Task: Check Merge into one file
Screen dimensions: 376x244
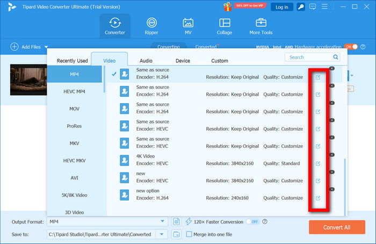Action: coord(189,234)
